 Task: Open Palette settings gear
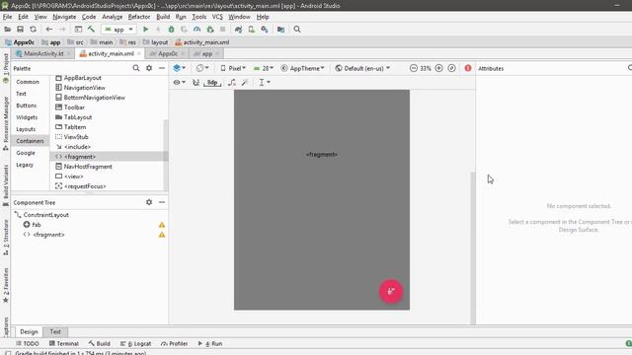point(149,68)
